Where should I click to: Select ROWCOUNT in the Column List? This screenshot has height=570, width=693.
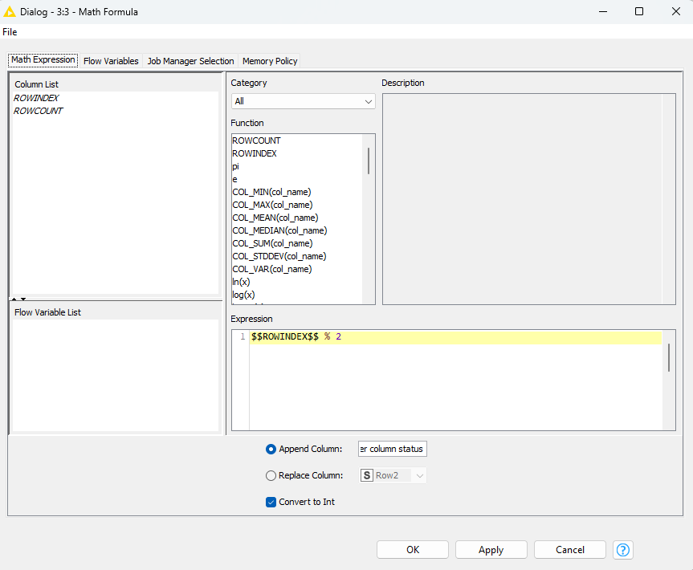(x=39, y=111)
